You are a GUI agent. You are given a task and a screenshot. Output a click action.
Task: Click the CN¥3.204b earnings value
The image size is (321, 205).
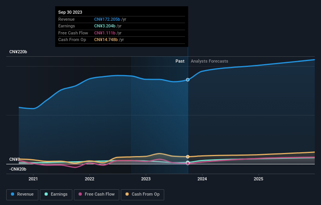click(105, 26)
